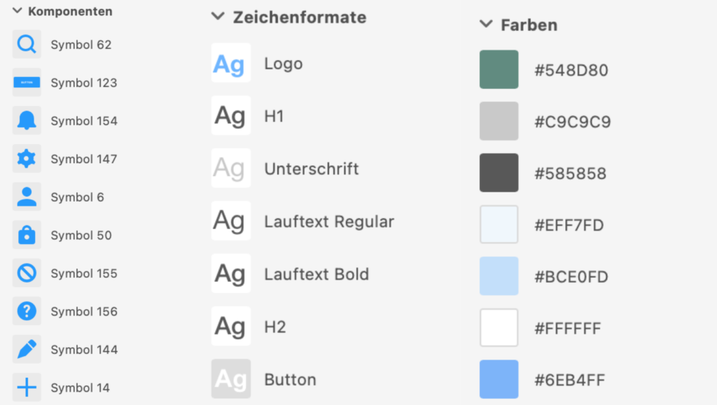
Task: Collapse the Farben section
Action: [x=486, y=24]
